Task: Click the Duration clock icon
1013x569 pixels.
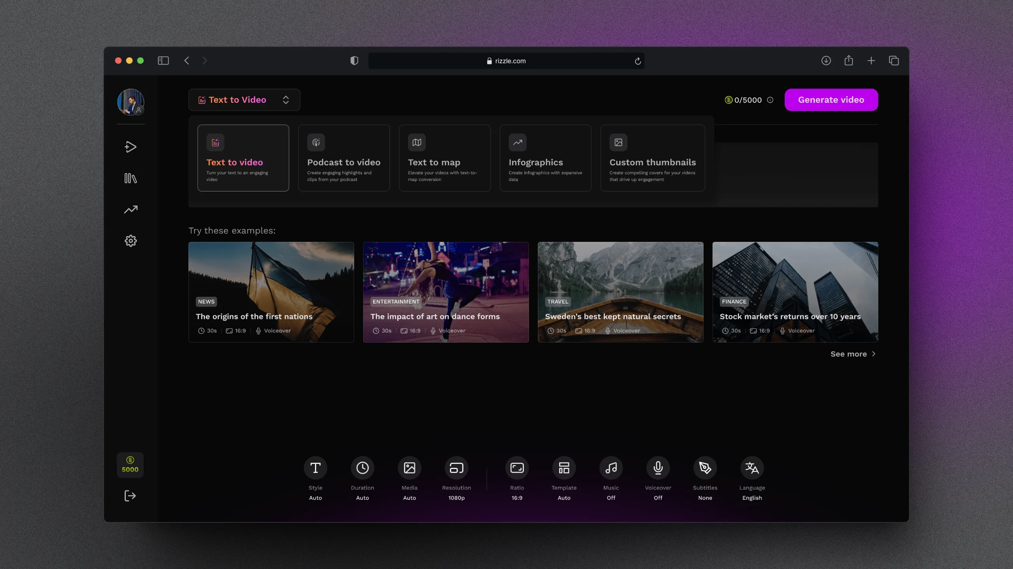Action: coord(362,468)
